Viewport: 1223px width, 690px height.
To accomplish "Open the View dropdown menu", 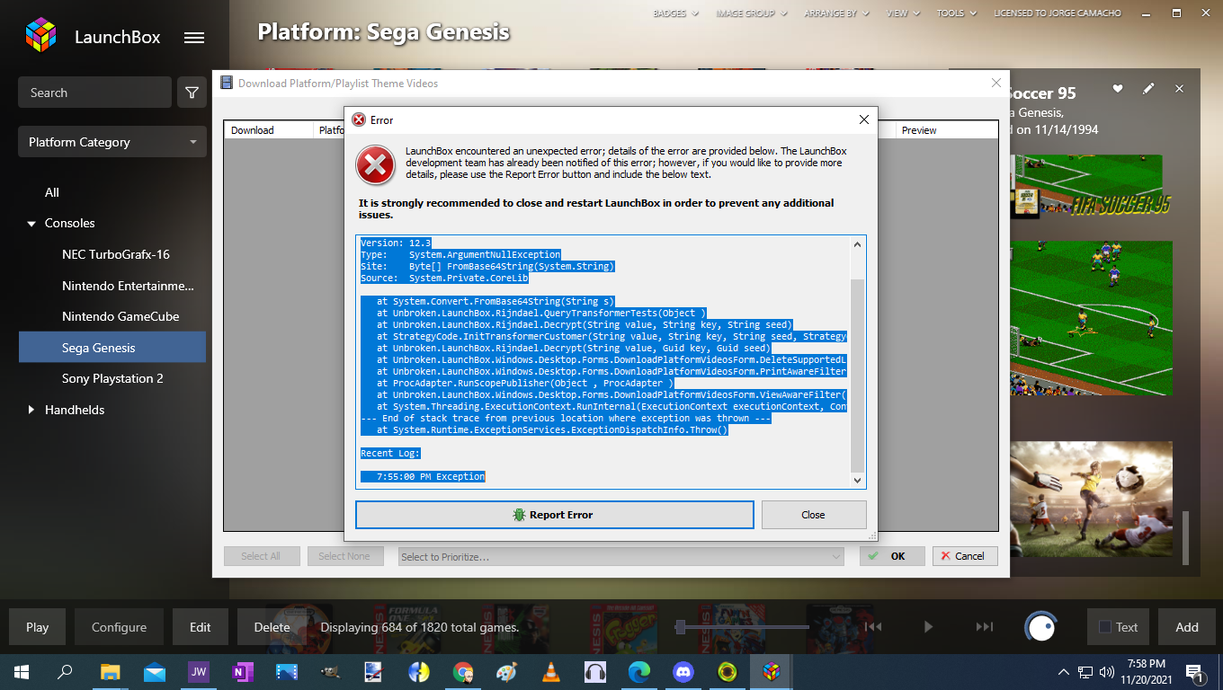I will pyautogui.click(x=903, y=13).
